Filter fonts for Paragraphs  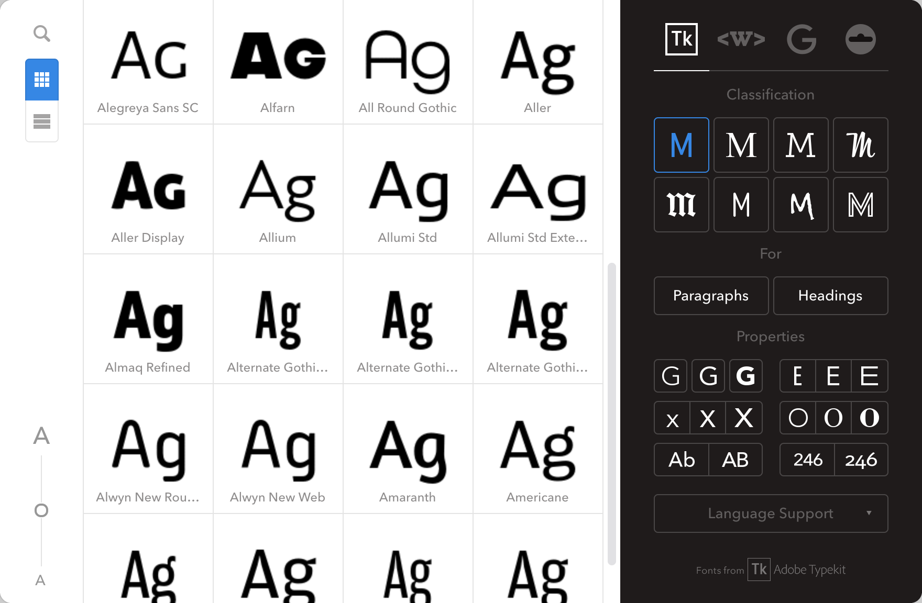pyautogui.click(x=711, y=296)
